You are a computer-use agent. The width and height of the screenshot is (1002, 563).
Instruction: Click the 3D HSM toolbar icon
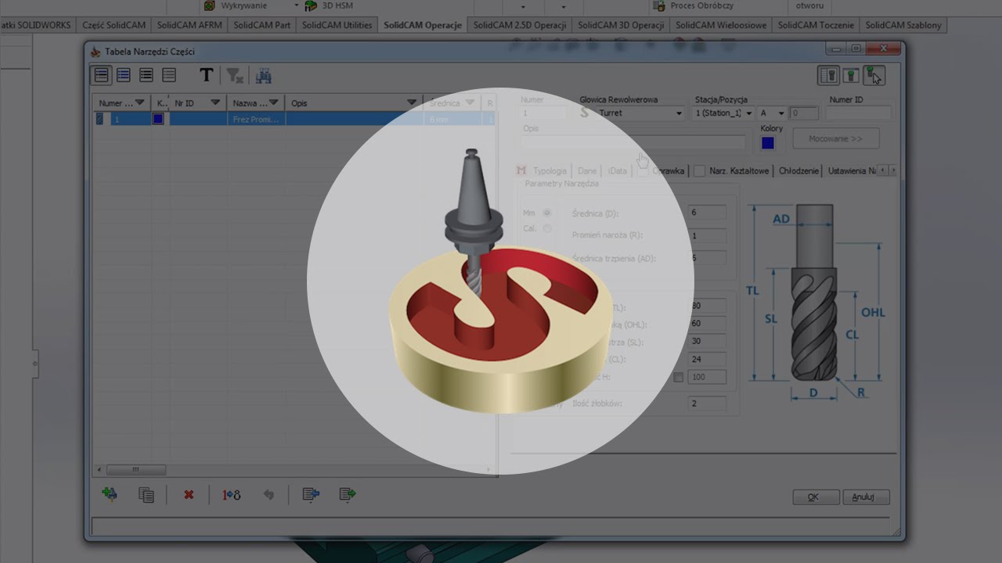[x=311, y=5]
